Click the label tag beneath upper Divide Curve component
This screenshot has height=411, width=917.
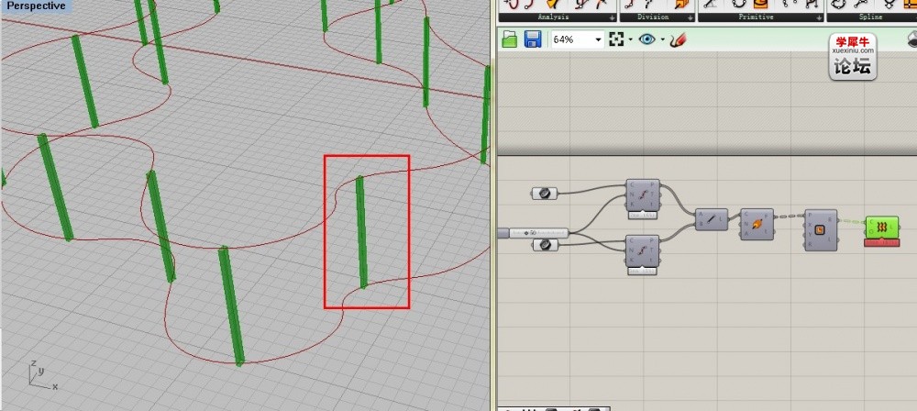642,216
